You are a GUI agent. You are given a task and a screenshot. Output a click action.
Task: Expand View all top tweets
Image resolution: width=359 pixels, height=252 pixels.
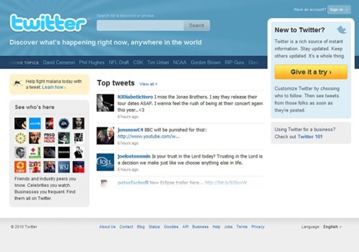coord(148,84)
